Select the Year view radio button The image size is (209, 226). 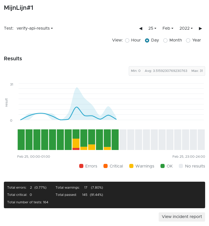[x=188, y=40]
